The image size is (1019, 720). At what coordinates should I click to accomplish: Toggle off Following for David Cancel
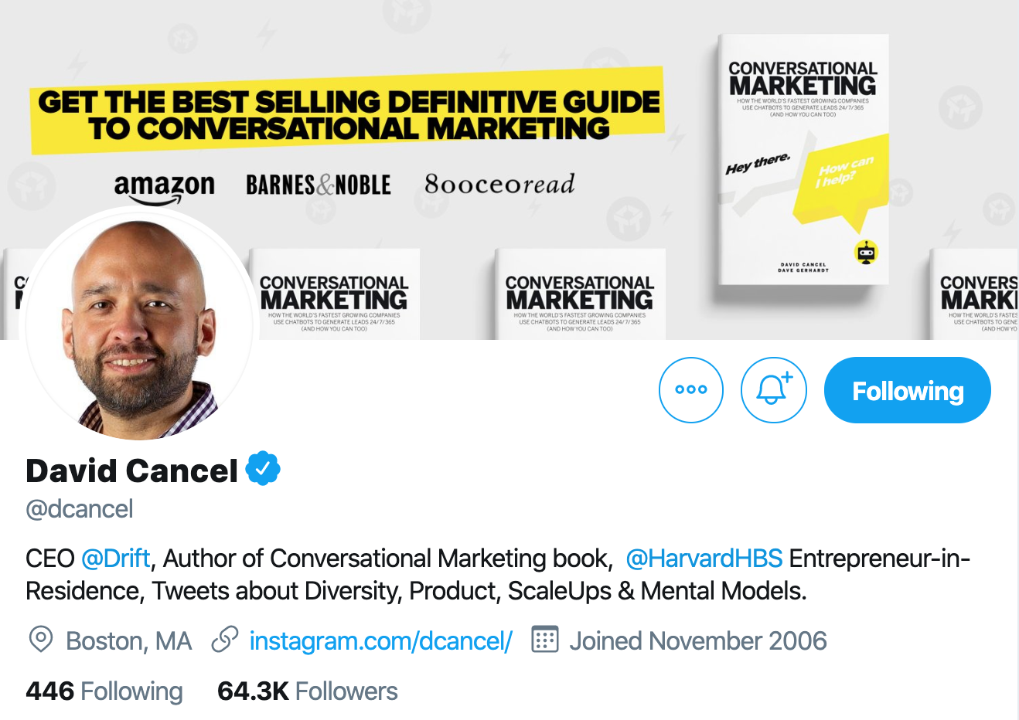907,390
